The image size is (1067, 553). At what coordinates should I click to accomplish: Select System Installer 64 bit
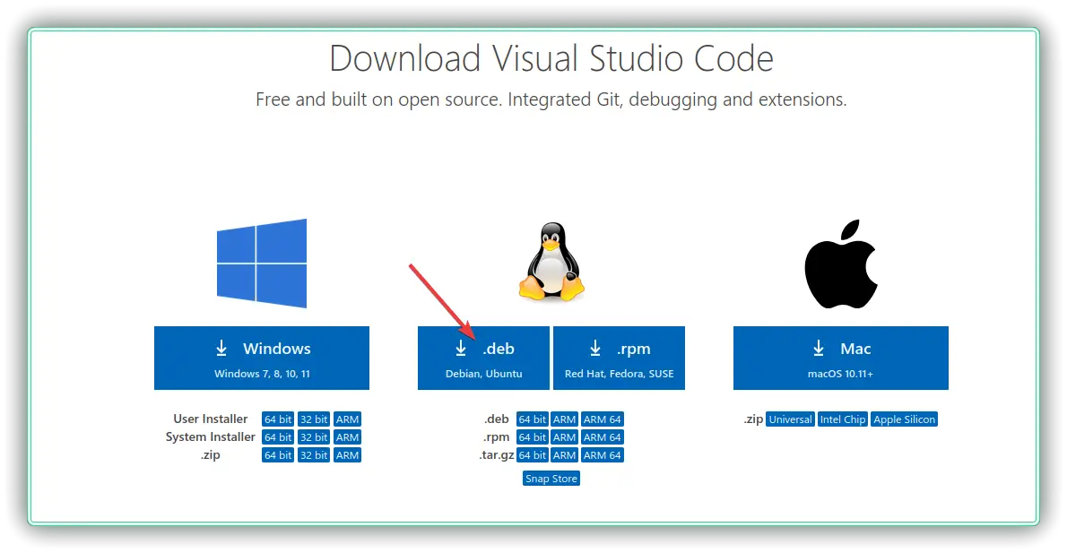point(278,436)
